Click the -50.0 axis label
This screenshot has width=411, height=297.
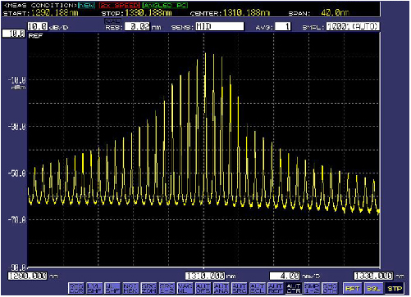[x=17, y=173]
